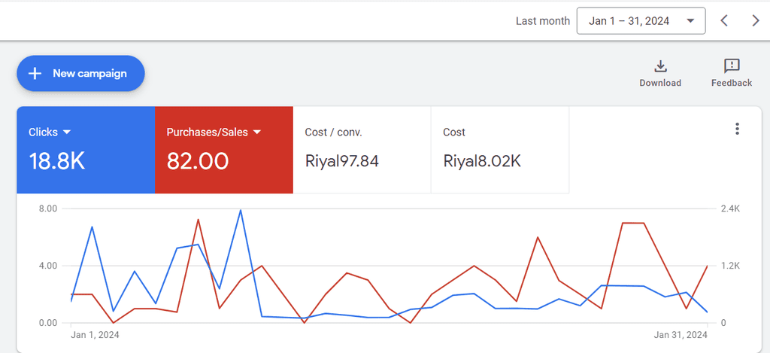
Task: Select the Cost / conv. metric card
Action: coord(362,150)
